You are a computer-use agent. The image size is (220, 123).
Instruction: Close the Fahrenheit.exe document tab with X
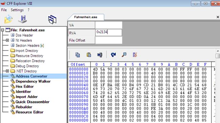[x=218, y=17]
